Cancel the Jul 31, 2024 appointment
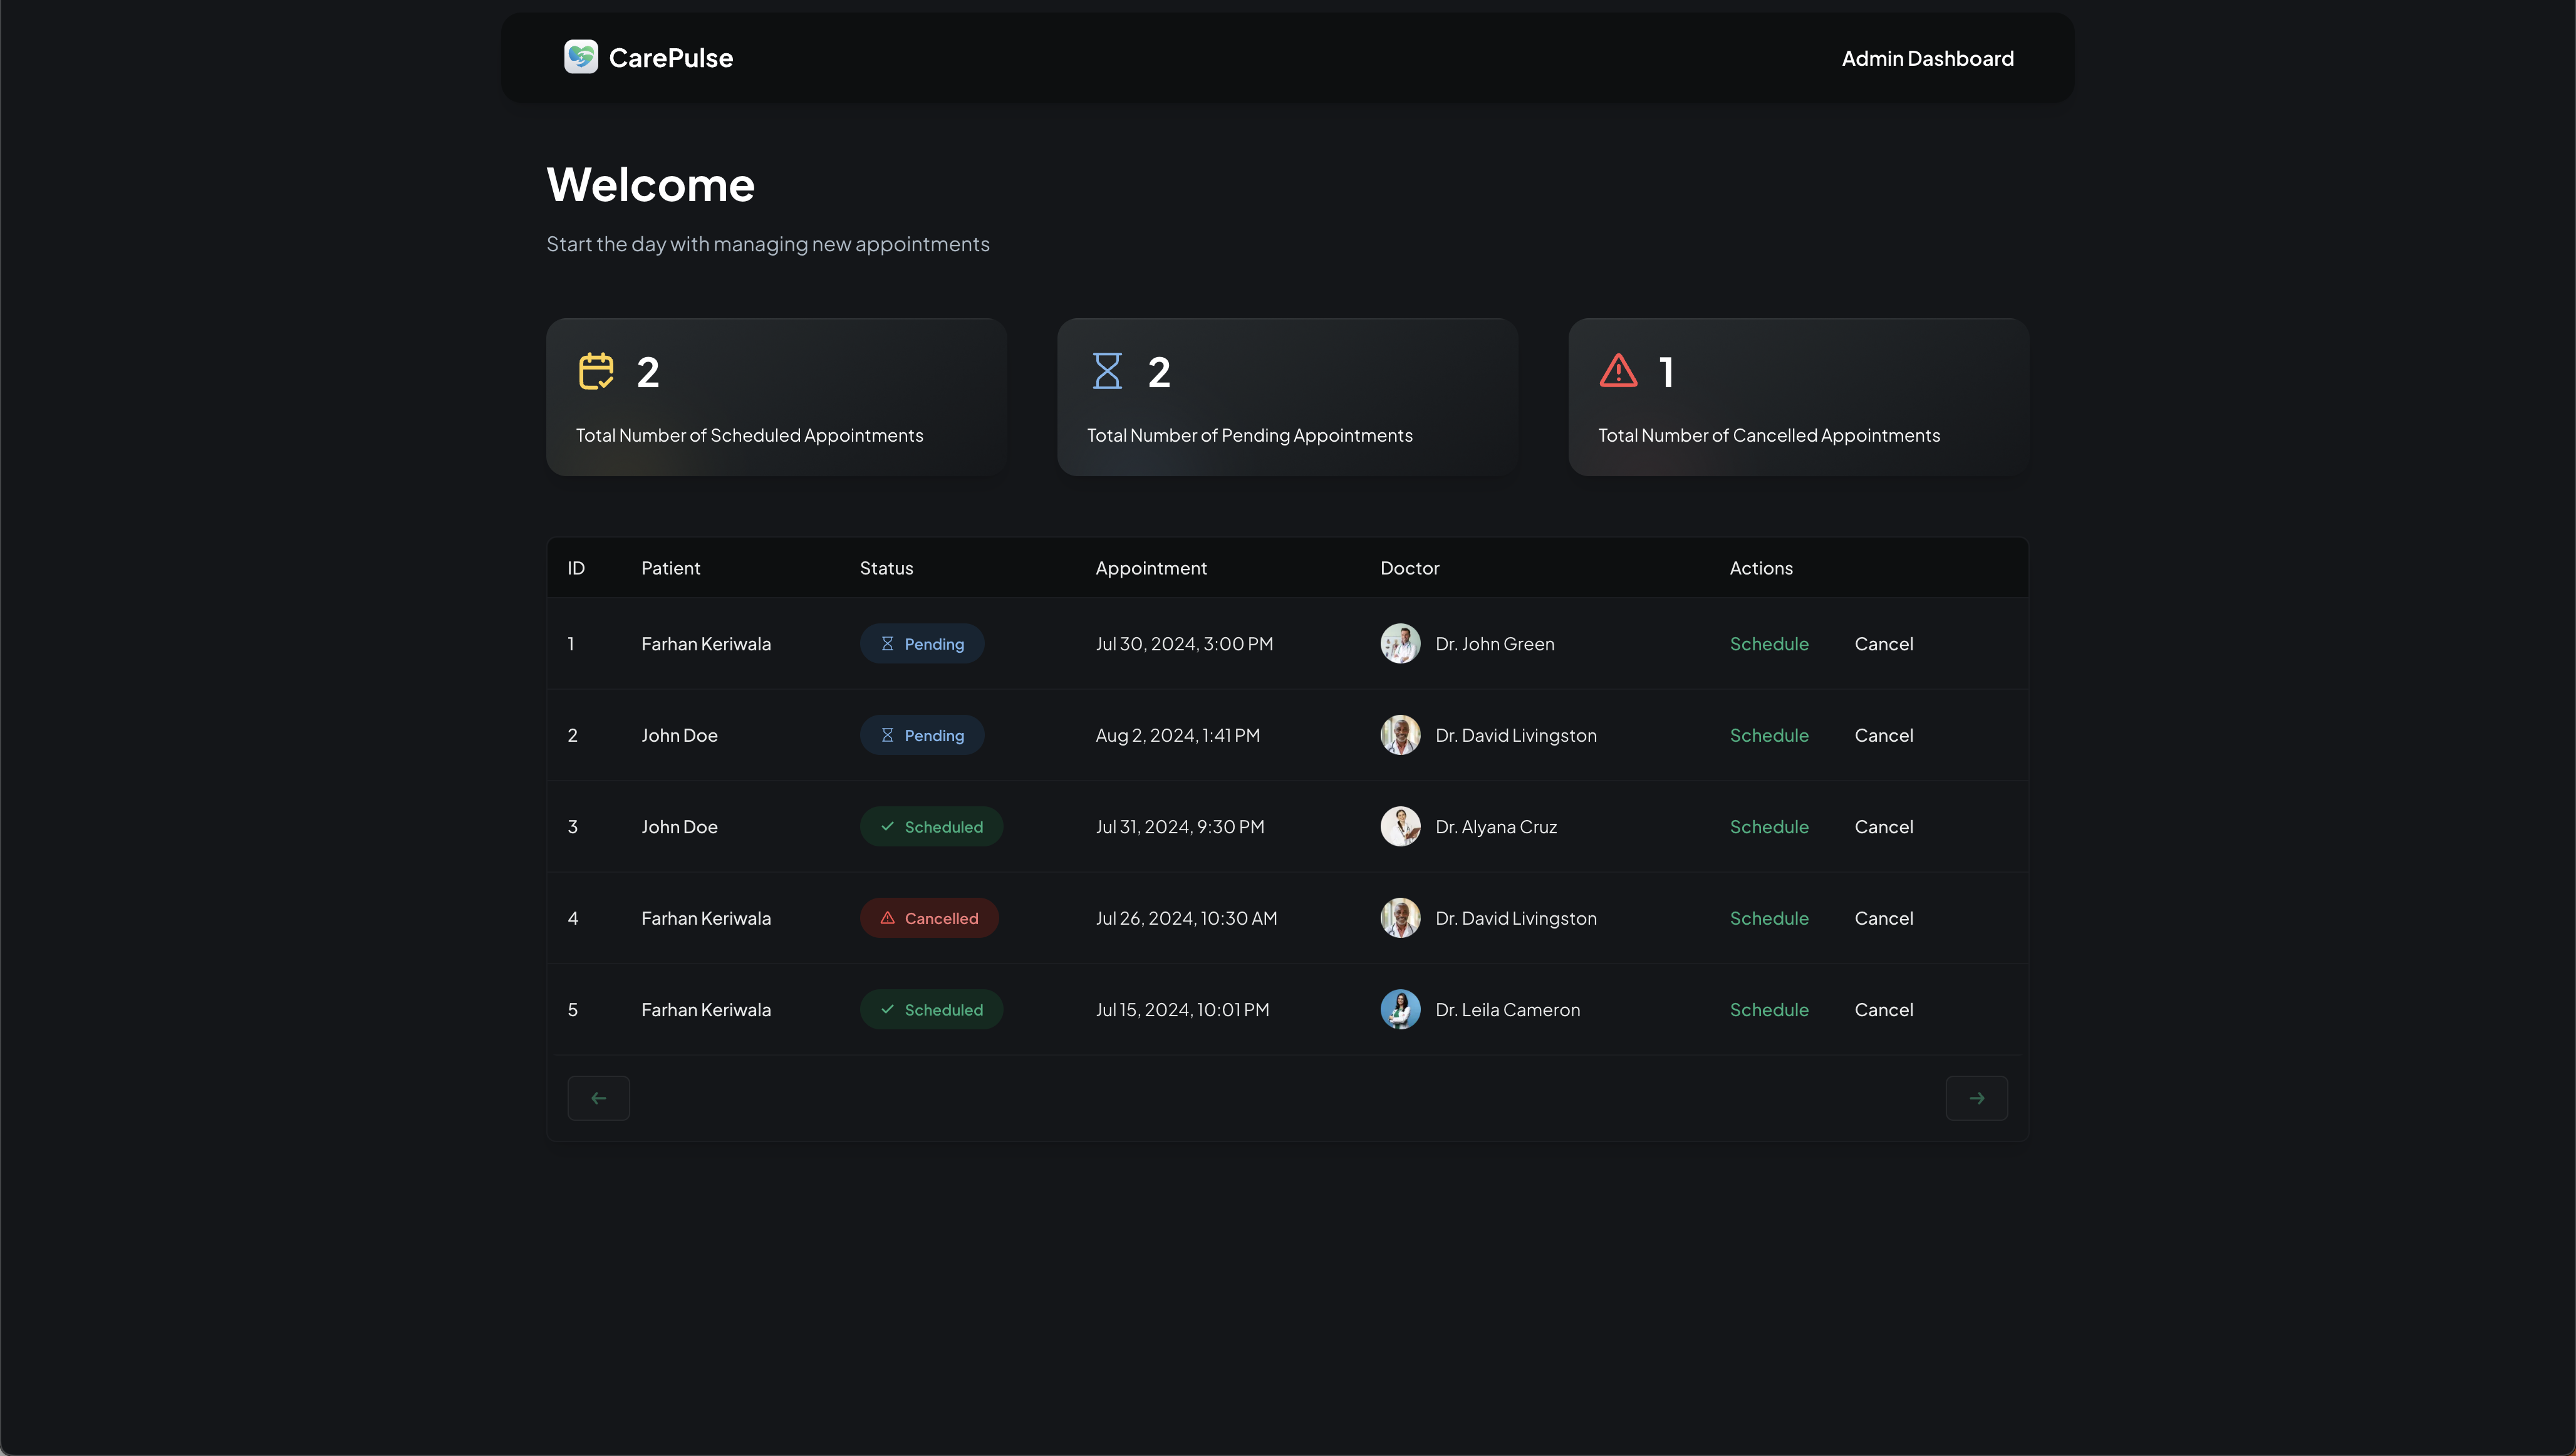2576x1456 pixels. pyautogui.click(x=1884, y=827)
